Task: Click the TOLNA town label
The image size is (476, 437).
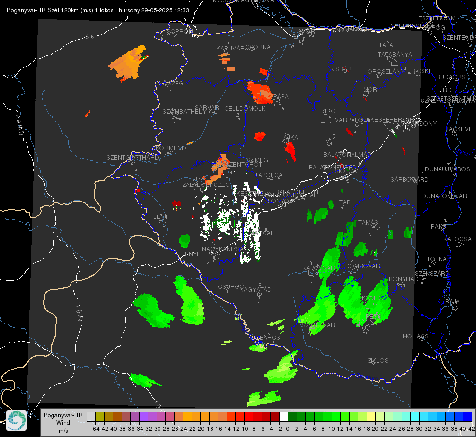Action: [x=437, y=259]
